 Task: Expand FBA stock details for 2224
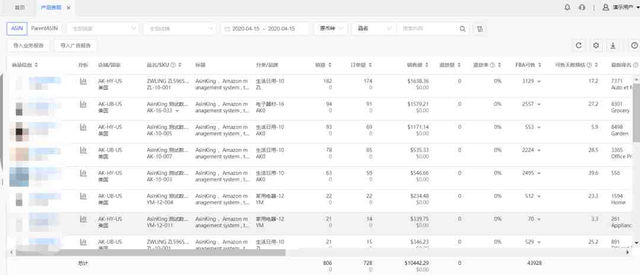pyautogui.click(x=539, y=150)
